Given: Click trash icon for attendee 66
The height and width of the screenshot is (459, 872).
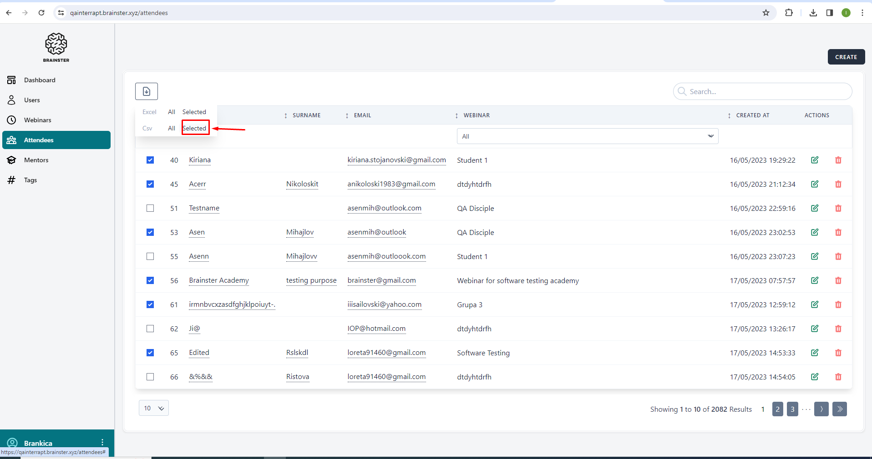Looking at the screenshot, I should (838, 377).
